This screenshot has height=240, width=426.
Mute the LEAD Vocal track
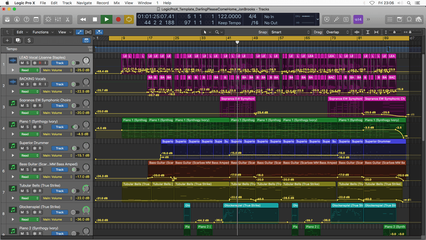tap(22, 63)
